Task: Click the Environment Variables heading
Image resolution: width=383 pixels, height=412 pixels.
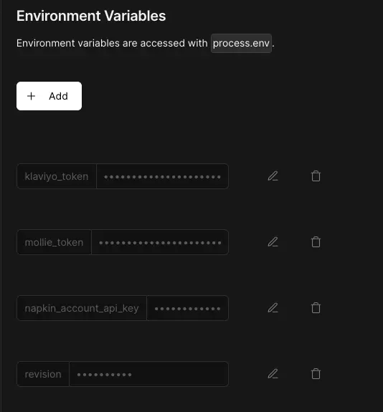Action: 91,16
